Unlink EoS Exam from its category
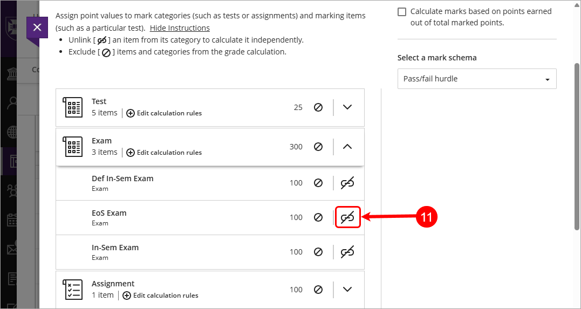 (x=347, y=217)
